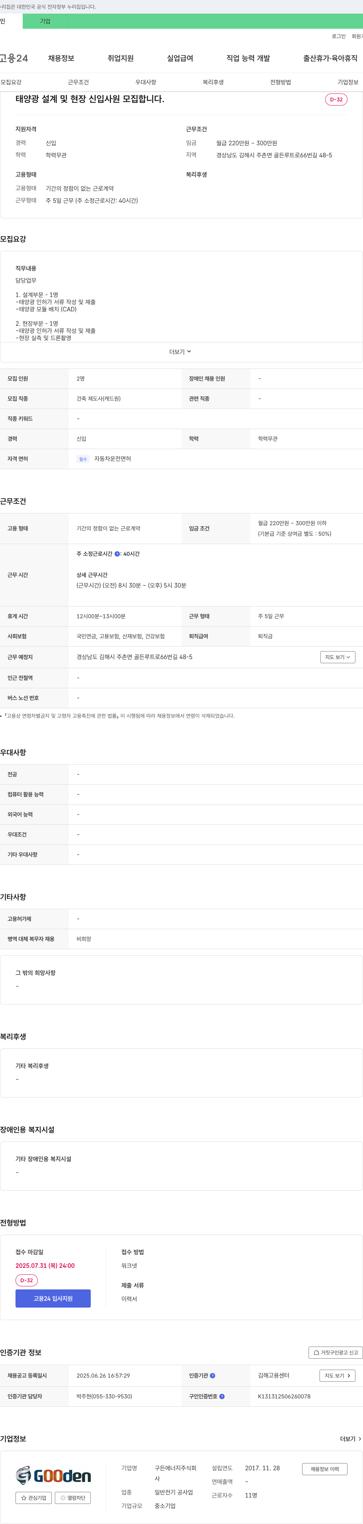Open the 출산휴가·육아휴직 menu
The image size is (363, 1524).
[330, 58]
